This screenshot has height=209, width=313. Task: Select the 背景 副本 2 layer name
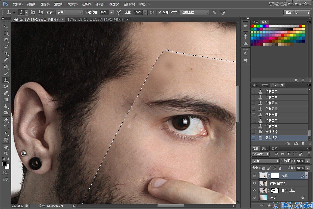pyautogui.click(x=278, y=183)
